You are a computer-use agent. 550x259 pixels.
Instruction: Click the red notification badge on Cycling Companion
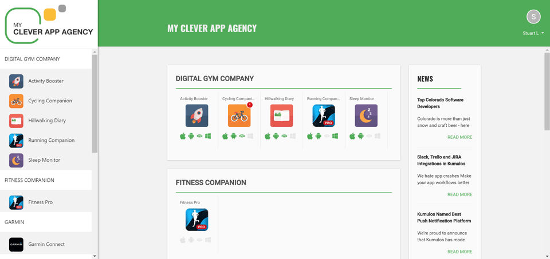click(250, 105)
